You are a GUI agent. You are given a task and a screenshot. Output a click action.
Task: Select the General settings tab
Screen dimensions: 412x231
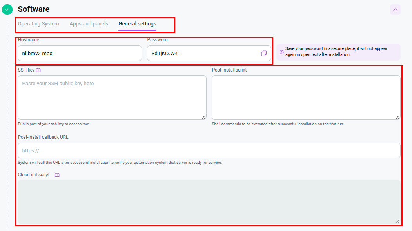point(137,24)
